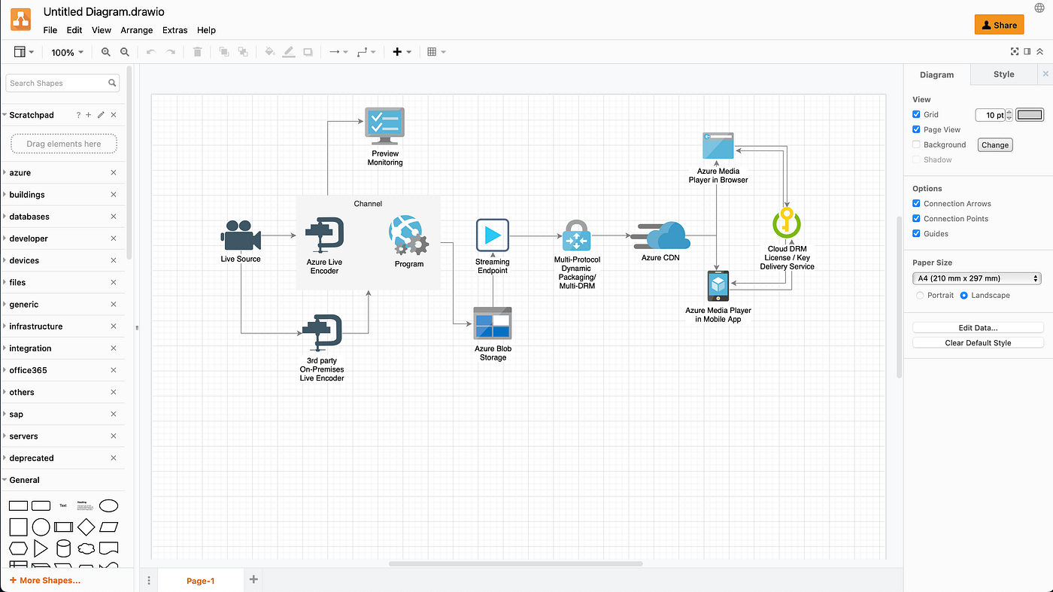This screenshot has width=1053, height=592.
Task: Click the Table/grid icon in the toolbar
Action: point(432,52)
